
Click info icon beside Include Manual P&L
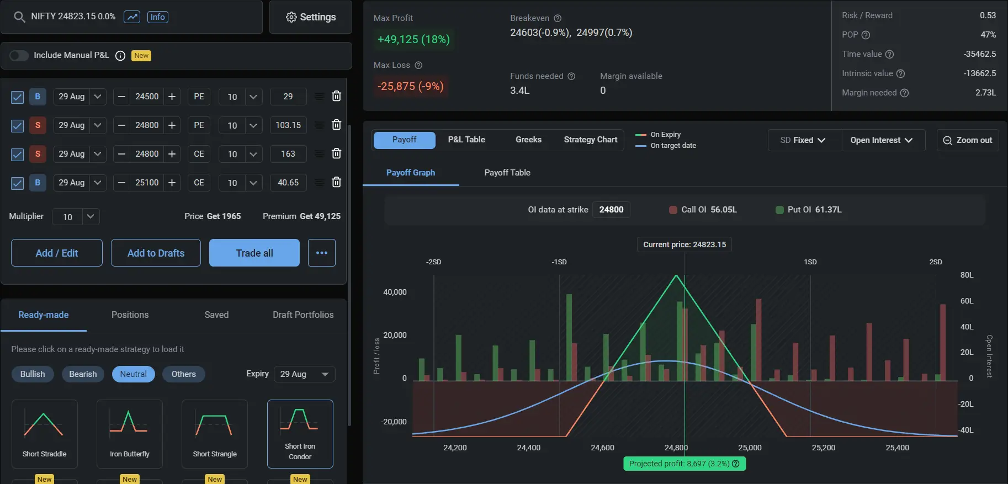pos(120,56)
